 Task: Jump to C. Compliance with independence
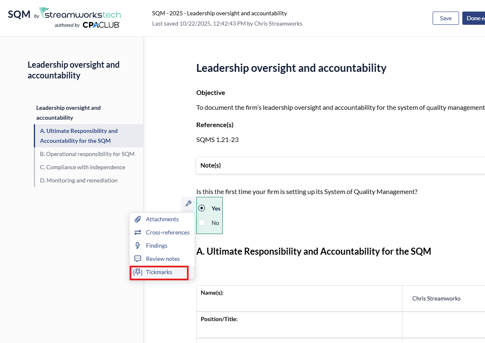(82, 167)
